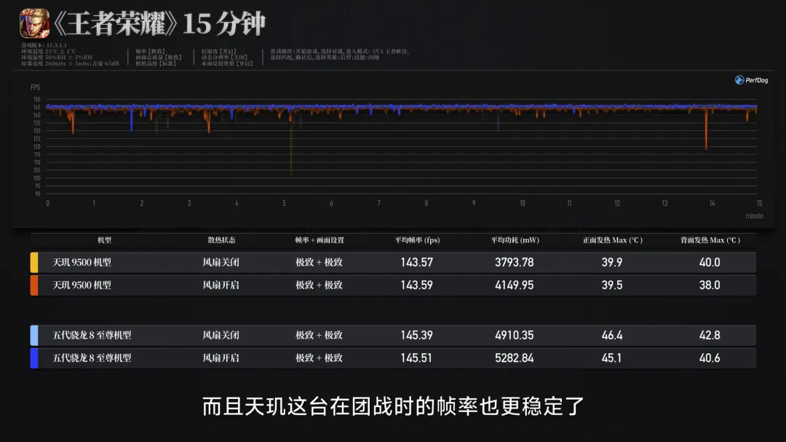
Task: Select the dark blue swatch for 五代骁龙8 风扇开启
Action: pyautogui.click(x=34, y=358)
